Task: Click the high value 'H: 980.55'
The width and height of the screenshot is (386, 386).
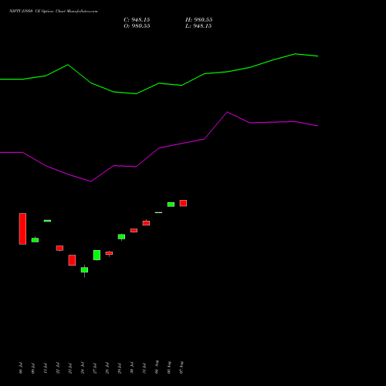Action: pyautogui.click(x=198, y=20)
